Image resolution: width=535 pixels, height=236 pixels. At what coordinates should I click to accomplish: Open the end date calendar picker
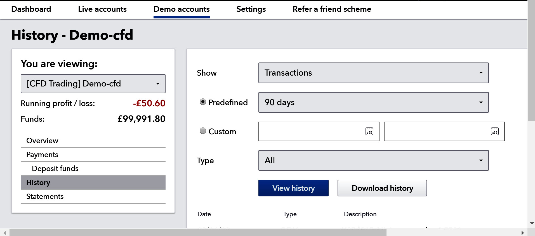coord(494,131)
